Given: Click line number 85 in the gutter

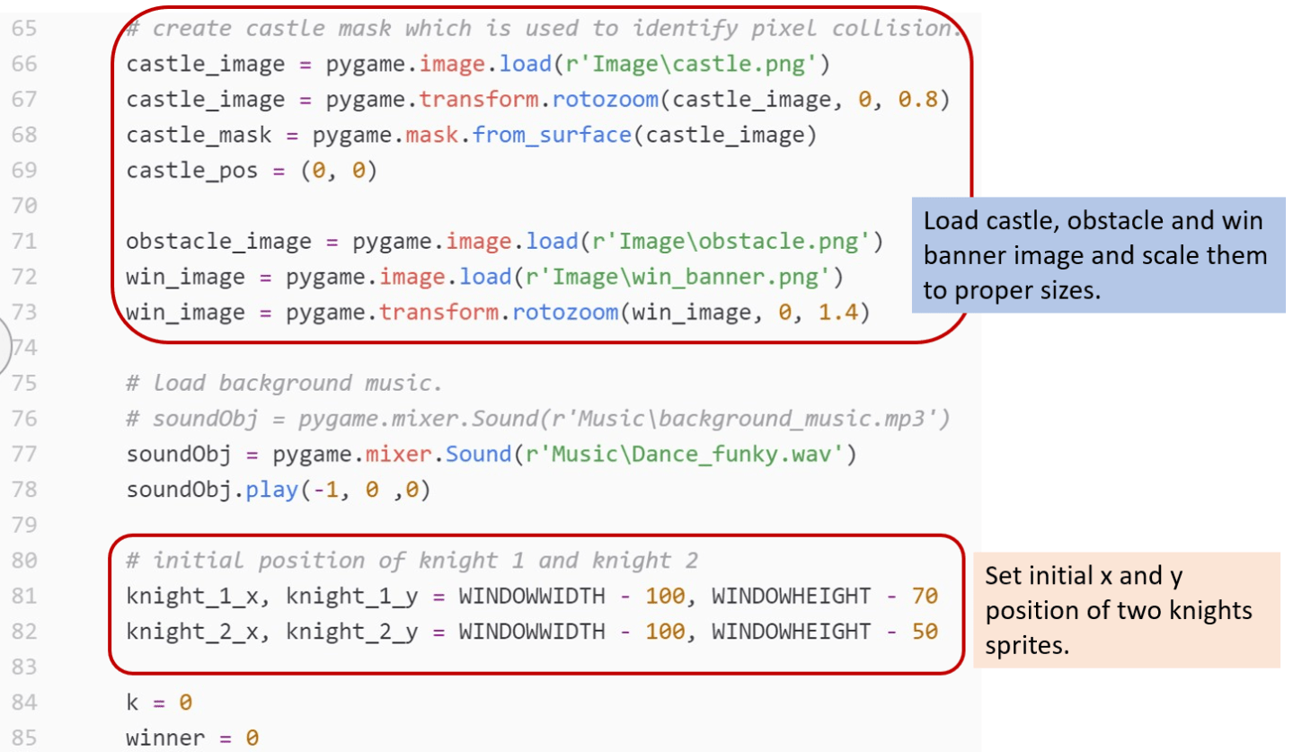Looking at the screenshot, I should [24, 739].
